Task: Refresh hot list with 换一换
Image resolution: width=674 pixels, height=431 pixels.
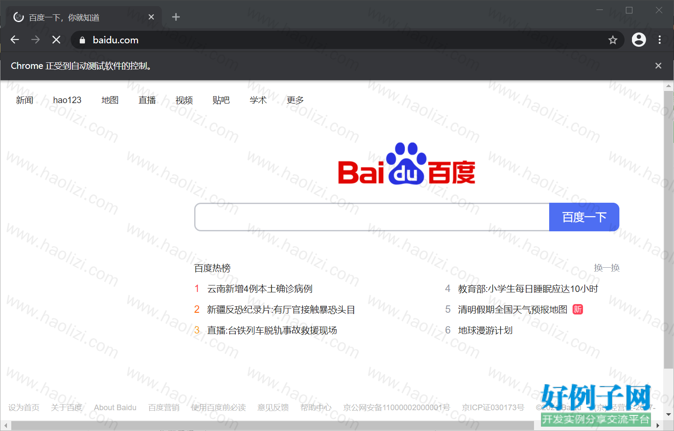Action: pos(607,268)
